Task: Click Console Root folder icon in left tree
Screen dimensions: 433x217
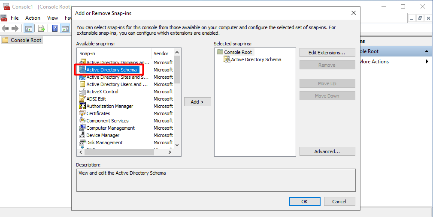Action: (x=5, y=40)
